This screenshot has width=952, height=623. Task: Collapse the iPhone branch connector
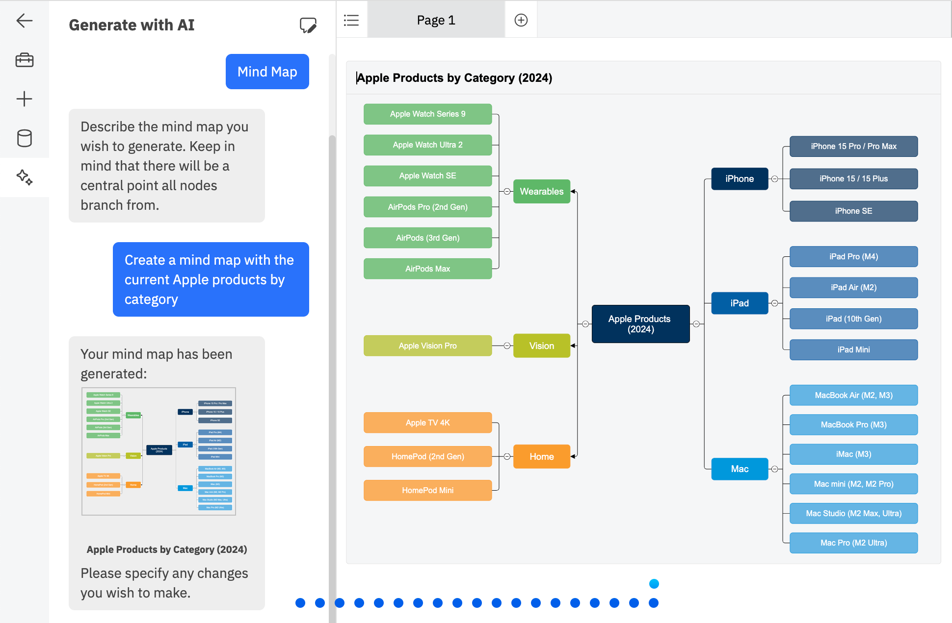point(774,178)
